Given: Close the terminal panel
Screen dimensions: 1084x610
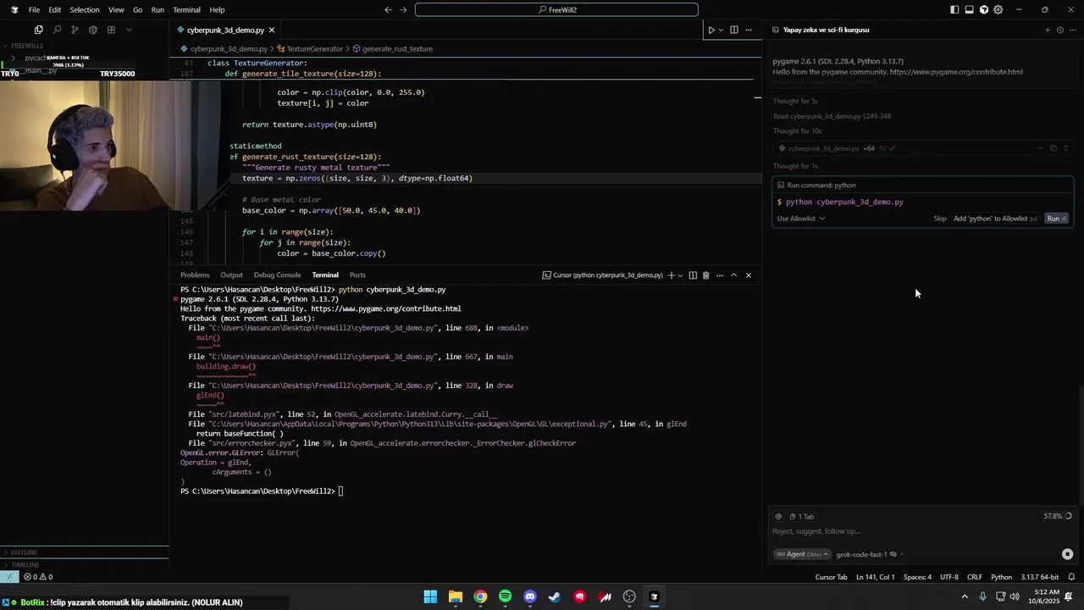Looking at the screenshot, I should point(749,275).
